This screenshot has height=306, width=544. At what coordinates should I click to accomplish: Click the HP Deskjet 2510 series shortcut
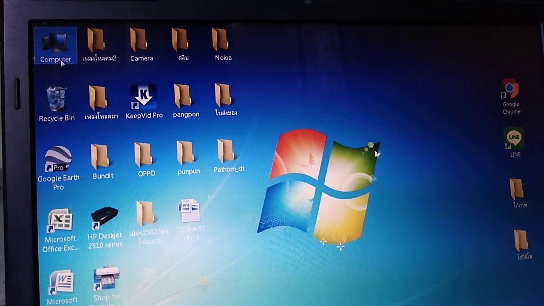105,228
